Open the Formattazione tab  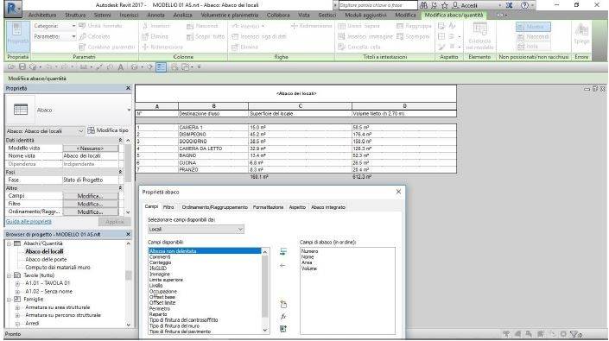pos(268,207)
